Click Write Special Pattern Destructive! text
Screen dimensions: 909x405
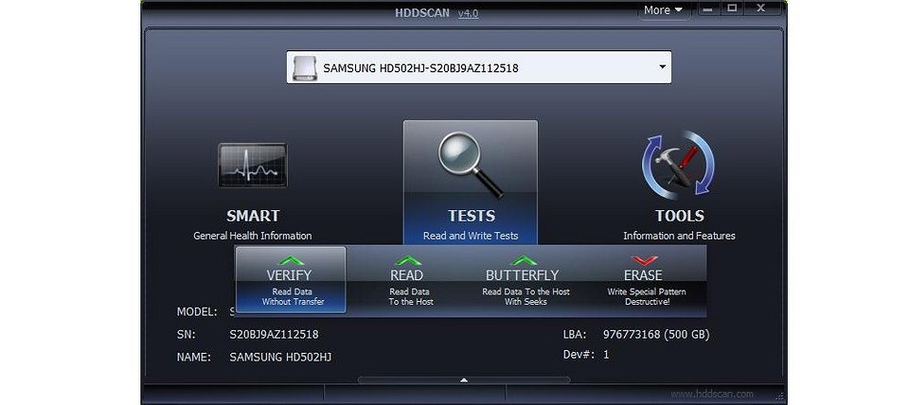coord(647,296)
